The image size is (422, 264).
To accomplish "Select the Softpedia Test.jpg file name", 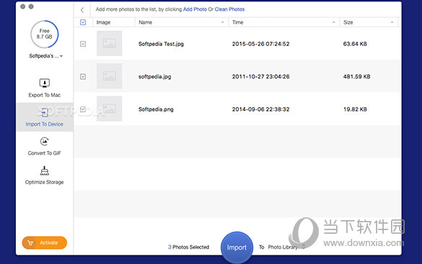I will (161, 44).
